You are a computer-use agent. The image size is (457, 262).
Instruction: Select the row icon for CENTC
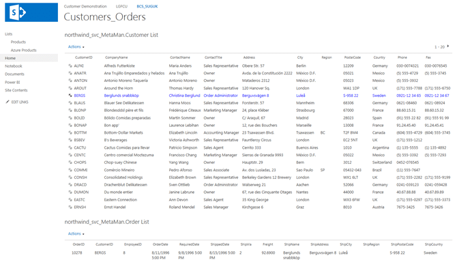tap(70, 155)
